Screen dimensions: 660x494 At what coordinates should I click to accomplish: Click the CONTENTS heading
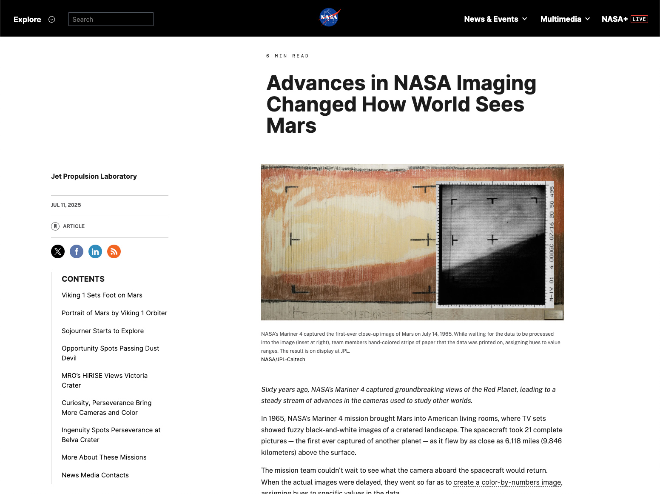pyautogui.click(x=83, y=279)
